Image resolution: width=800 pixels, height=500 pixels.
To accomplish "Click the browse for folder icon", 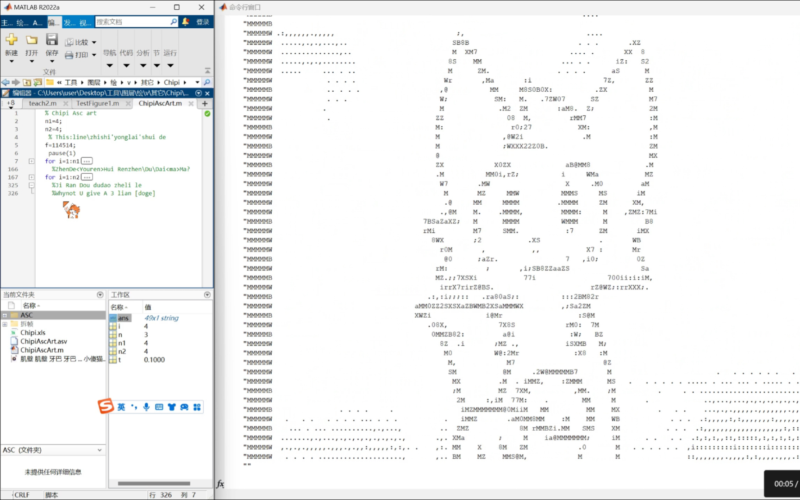I will click(37, 82).
